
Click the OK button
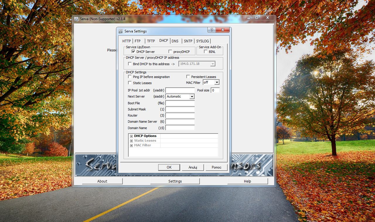point(169,167)
